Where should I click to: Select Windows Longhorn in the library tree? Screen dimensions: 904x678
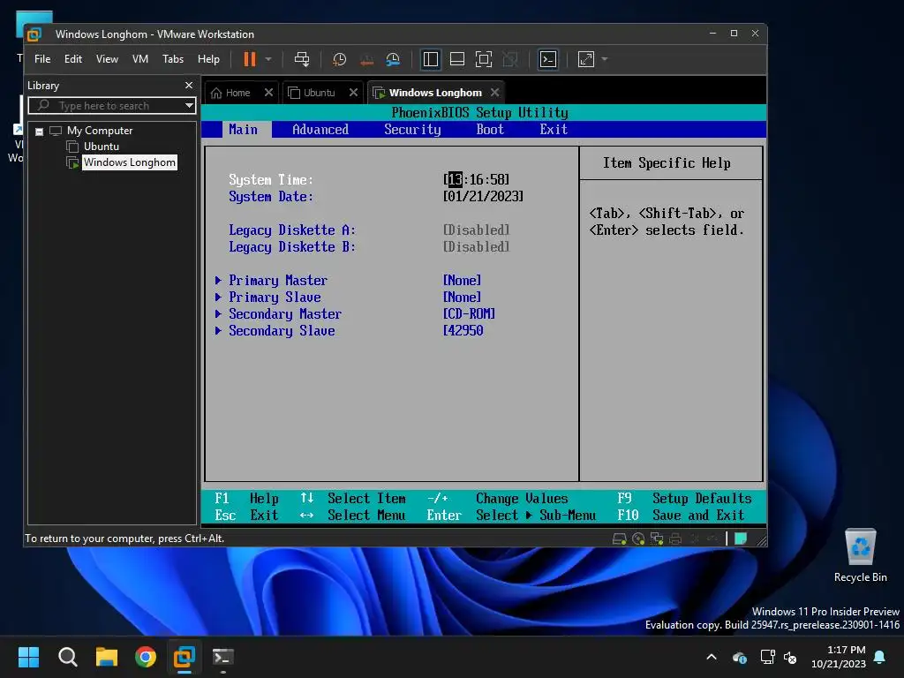tap(130, 162)
